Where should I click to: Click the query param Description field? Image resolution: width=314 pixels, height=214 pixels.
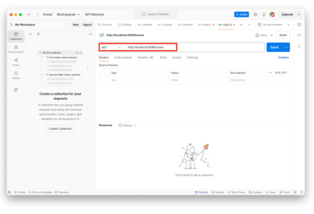[x=259, y=80]
